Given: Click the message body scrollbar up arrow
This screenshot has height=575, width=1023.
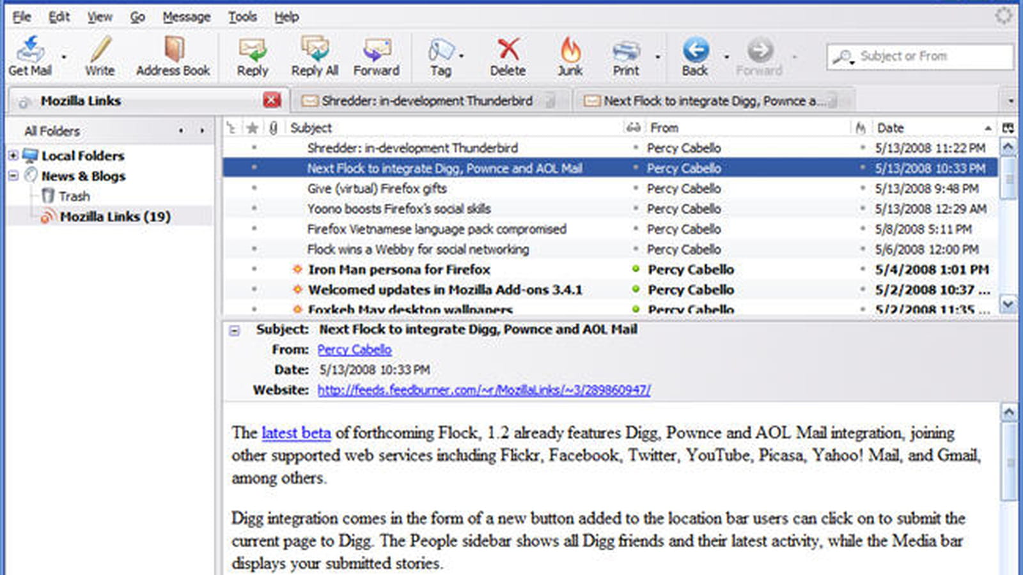Looking at the screenshot, I should (1008, 412).
